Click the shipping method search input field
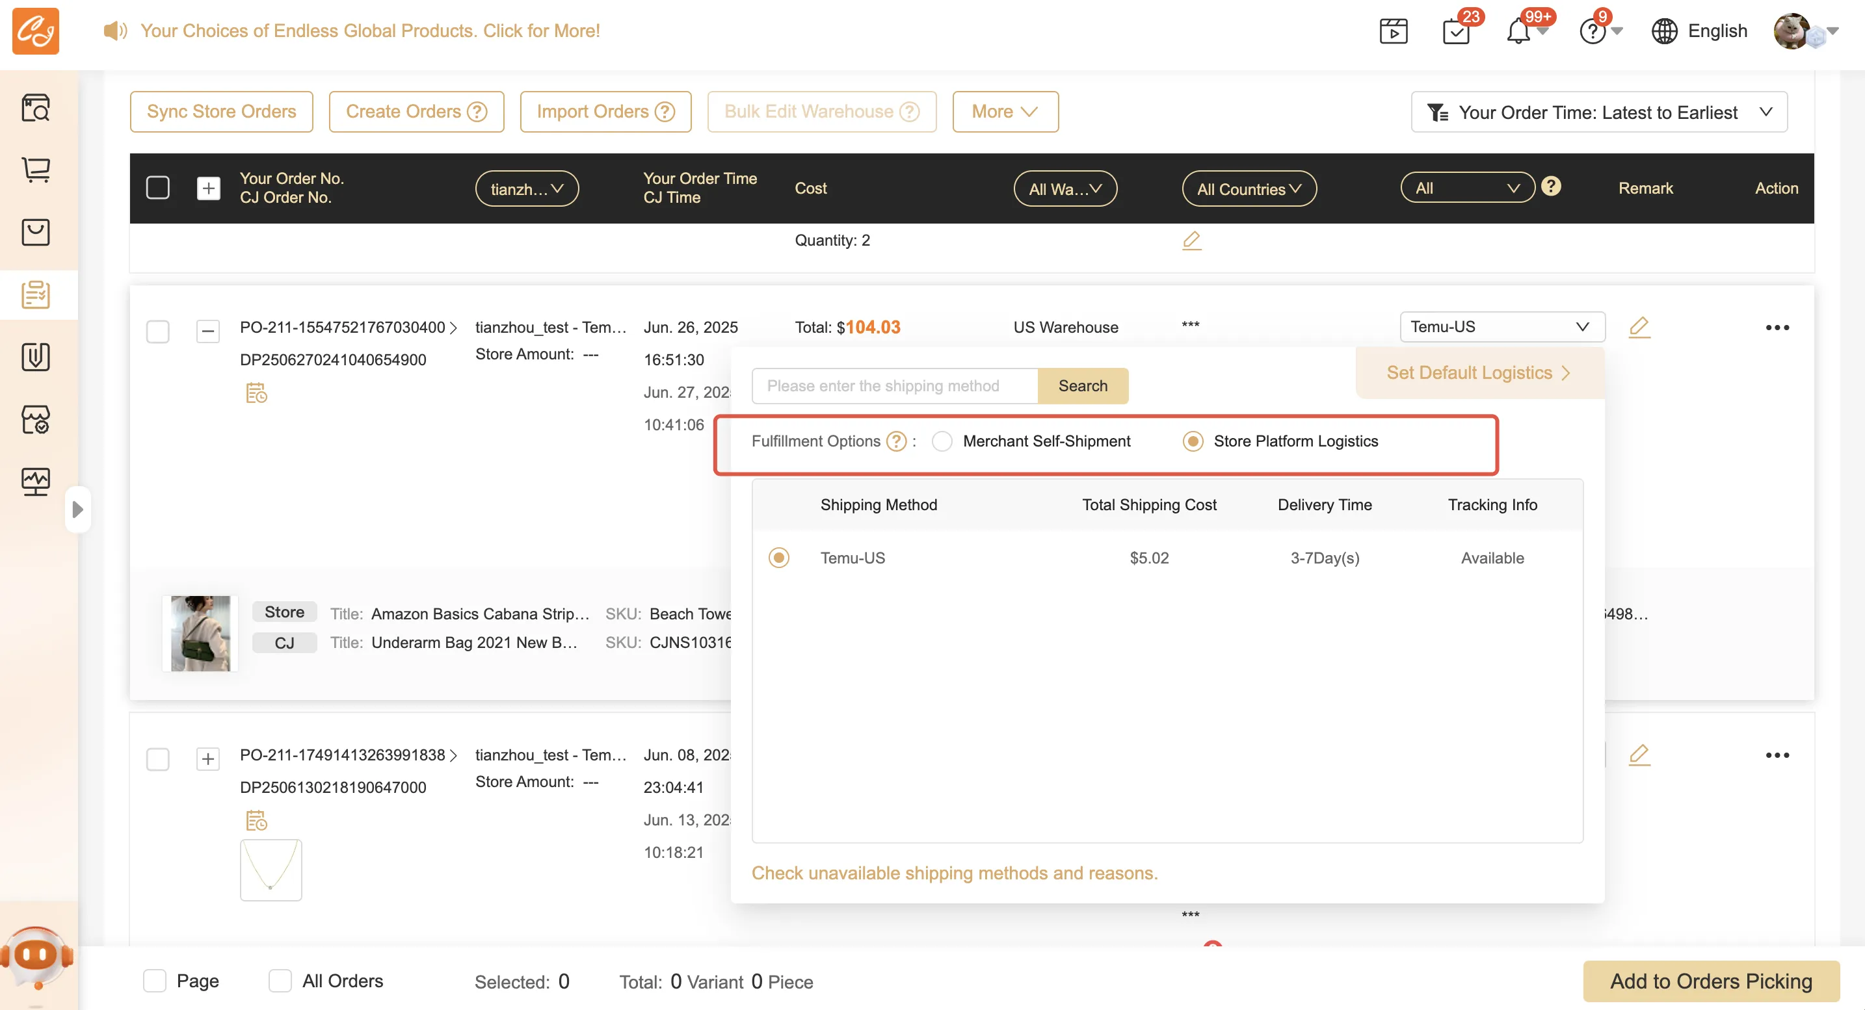The image size is (1865, 1010). pos(894,385)
